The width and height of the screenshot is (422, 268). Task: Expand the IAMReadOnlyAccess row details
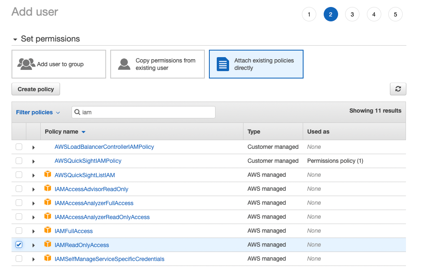[x=33, y=245]
